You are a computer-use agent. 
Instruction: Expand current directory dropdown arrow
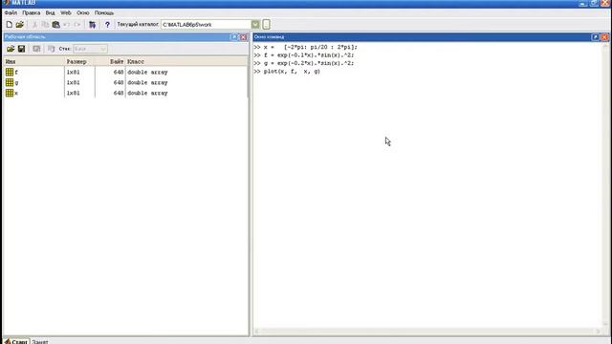coord(255,25)
